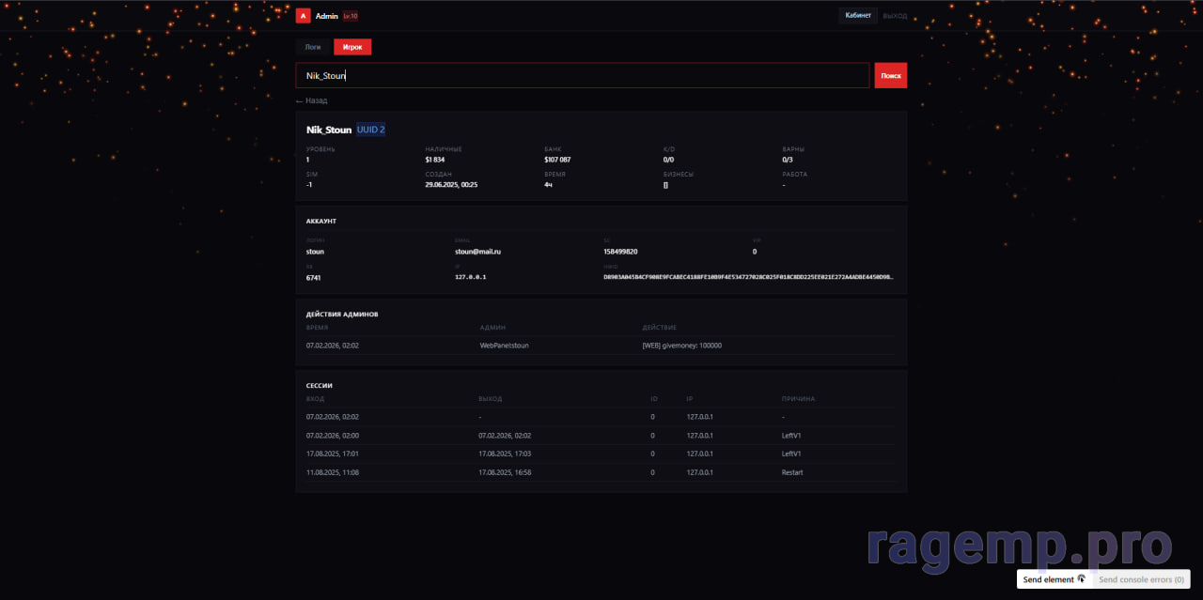Select the session row with Restart reason
Image resolution: width=1203 pixels, height=600 pixels.
600,472
